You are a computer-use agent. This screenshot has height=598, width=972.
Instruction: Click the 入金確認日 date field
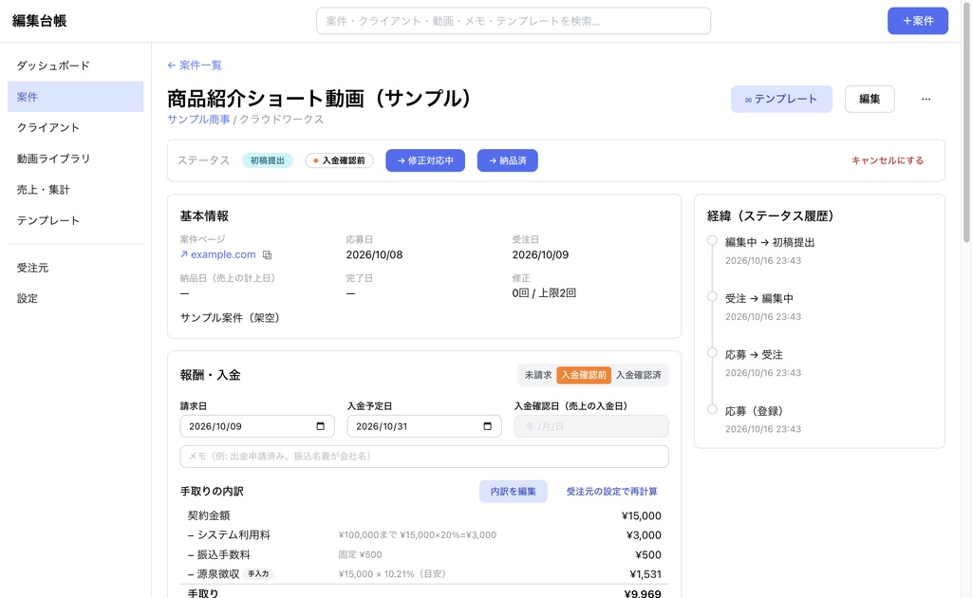click(591, 426)
